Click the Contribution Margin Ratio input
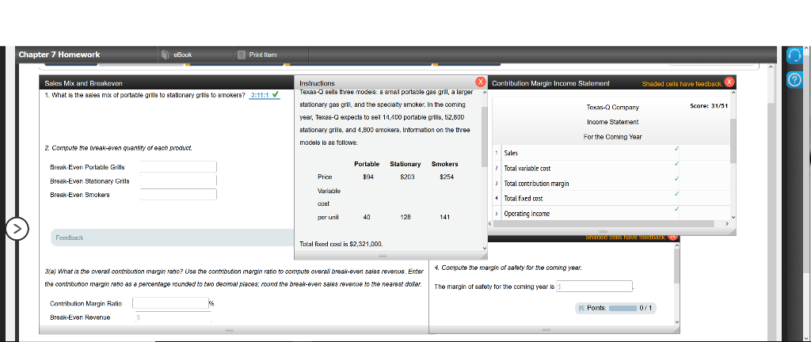Screen dimensions: 811x342 (x=171, y=302)
